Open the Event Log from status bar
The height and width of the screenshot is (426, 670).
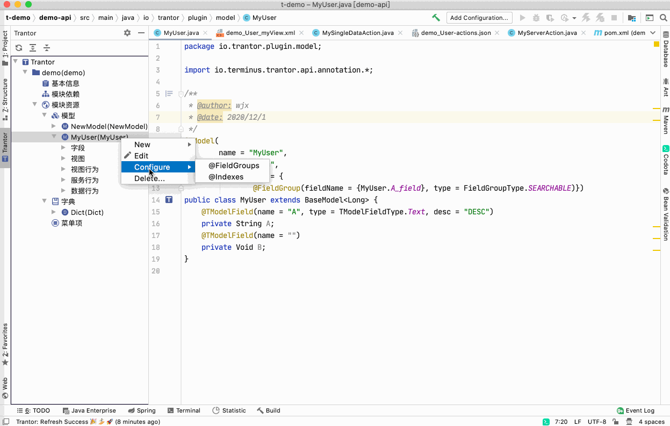636,410
